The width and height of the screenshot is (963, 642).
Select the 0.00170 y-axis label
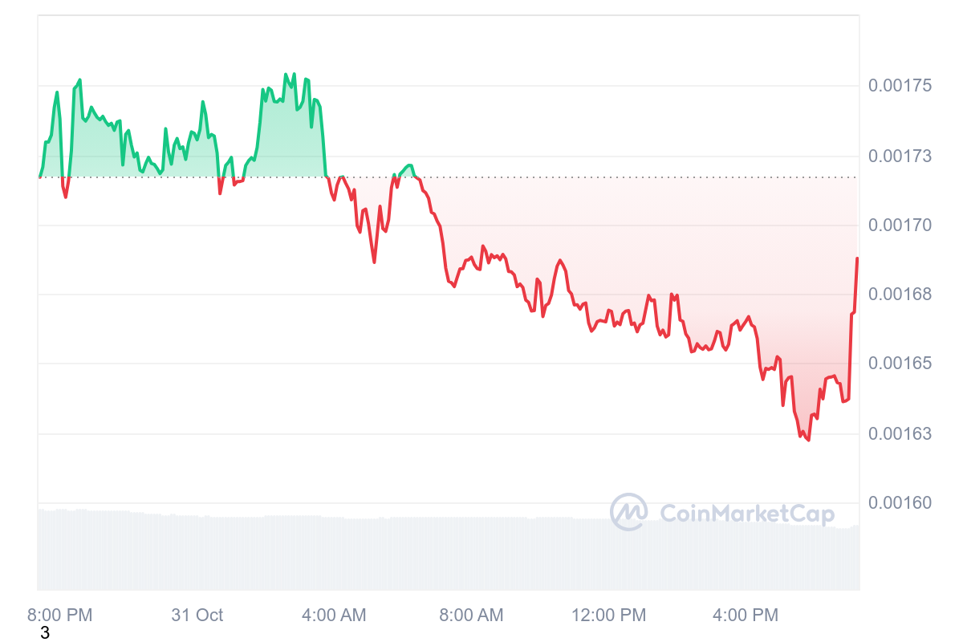coord(900,226)
